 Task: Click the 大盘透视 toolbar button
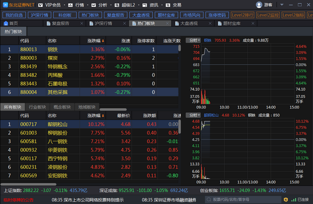point(141,15)
